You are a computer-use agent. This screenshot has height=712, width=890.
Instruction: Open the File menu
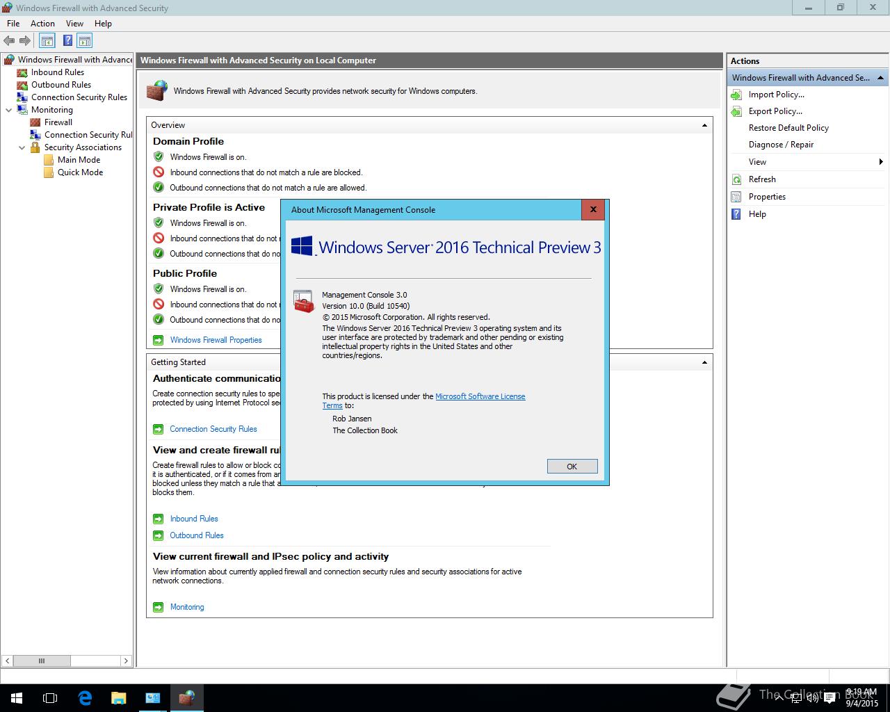pyautogui.click(x=13, y=24)
